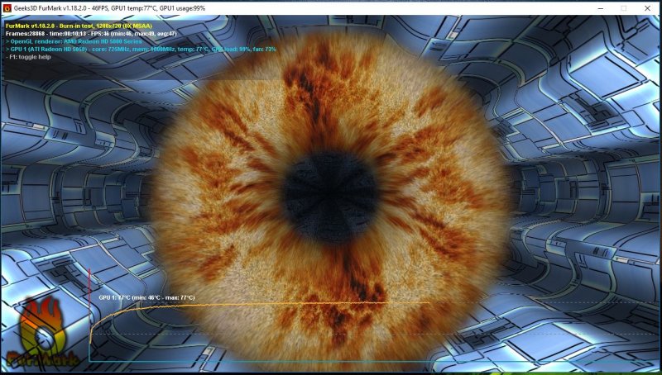Click the FurMark flame icon in title bar
Viewport: 662px width, 375px height.
pos(7,7)
